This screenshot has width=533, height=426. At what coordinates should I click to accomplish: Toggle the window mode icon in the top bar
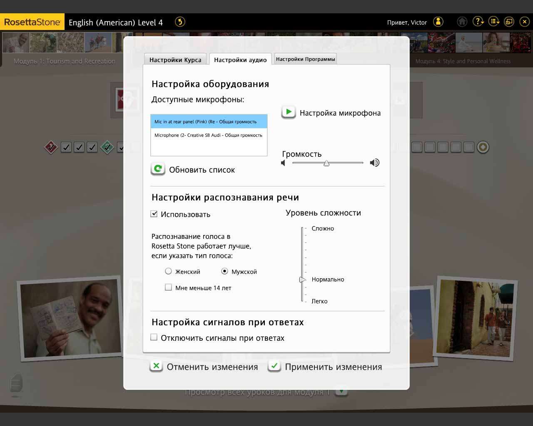(x=509, y=22)
